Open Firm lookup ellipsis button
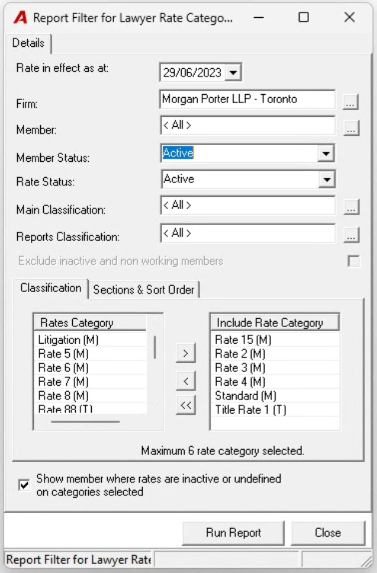The image size is (377, 573). click(x=351, y=102)
